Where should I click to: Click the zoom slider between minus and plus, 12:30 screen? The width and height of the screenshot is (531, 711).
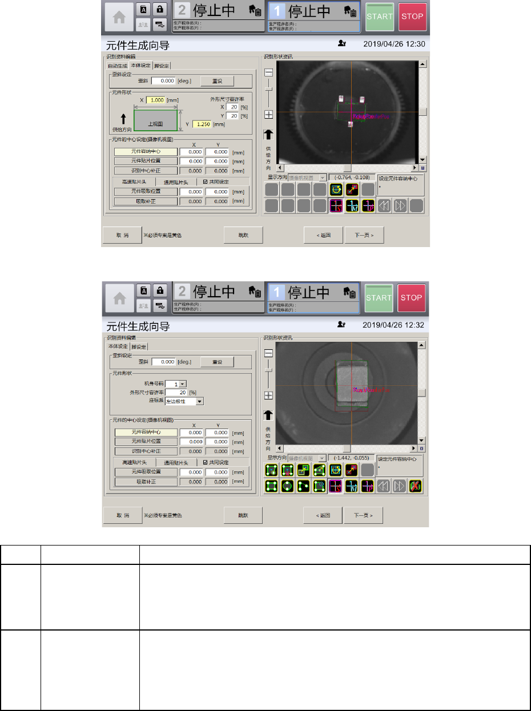click(268, 94)
